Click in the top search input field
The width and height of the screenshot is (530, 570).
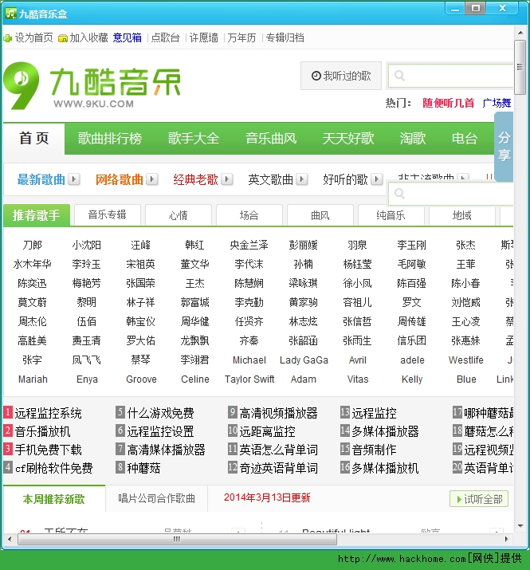click(x=451, y=76)
